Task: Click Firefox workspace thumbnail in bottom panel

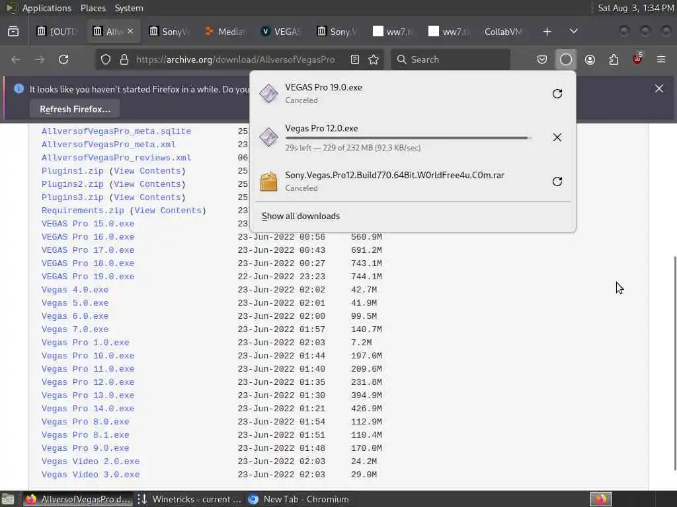Action: [600, 499]
